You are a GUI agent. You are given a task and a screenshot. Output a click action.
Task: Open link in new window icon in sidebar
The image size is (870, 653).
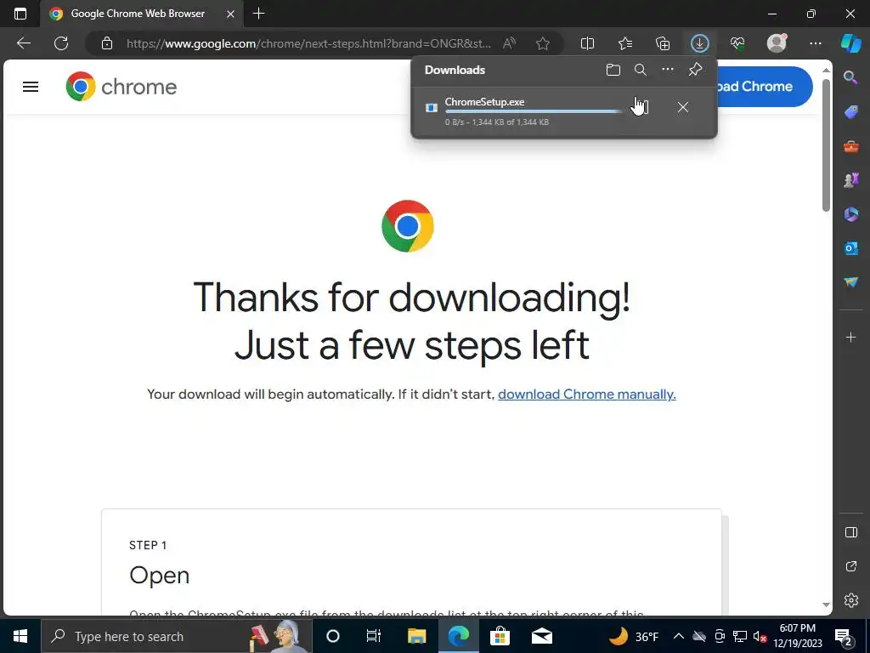click(x=850, y=566)
